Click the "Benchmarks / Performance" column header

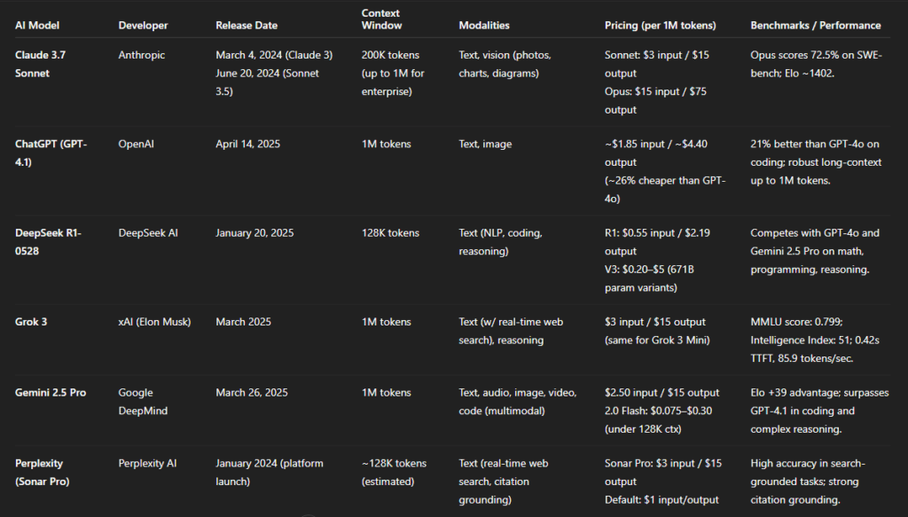pyautogui.click(x=815, y=26)
